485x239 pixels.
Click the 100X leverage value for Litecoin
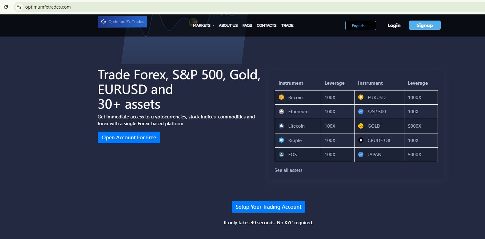coord(330,126)
